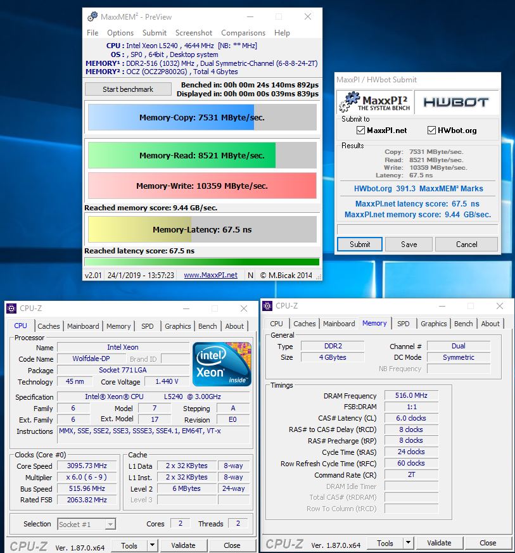Click Submit button in HWbot Submit dialog
This screenshot has height=553, width=515.
pyautogui.click(x=360, y=245)
